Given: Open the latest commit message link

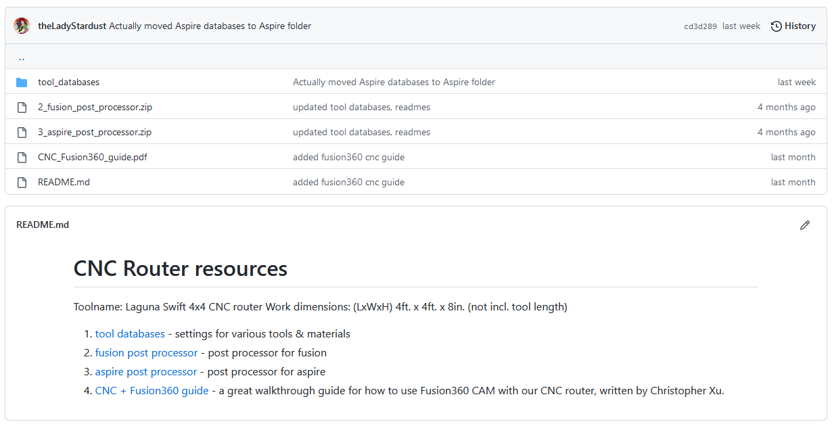Looking at the screenshot, I should pos(210,26).
